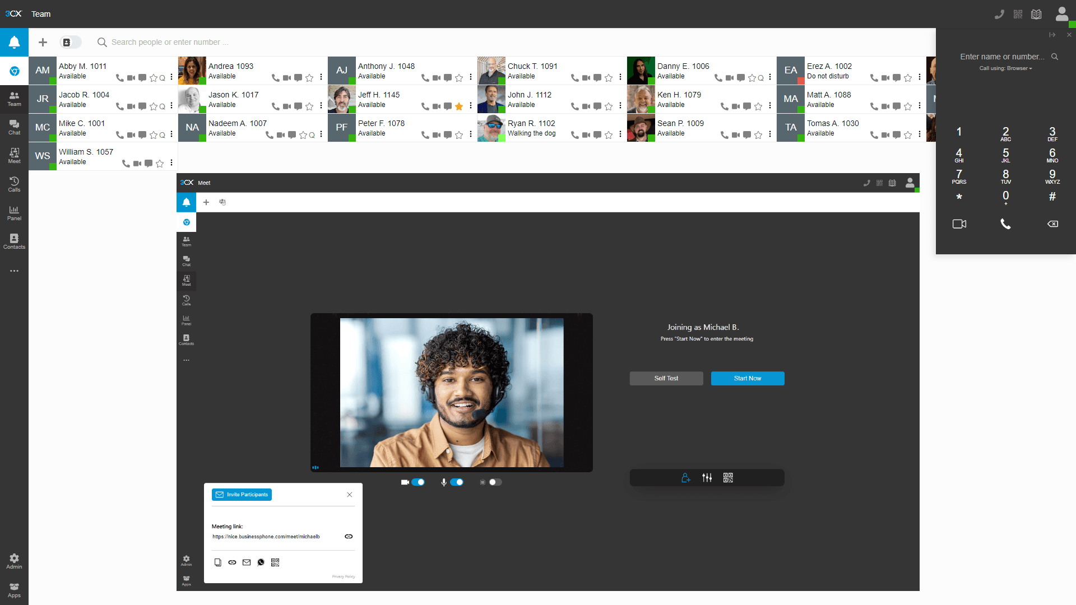
Task: Click the add participant icon
Action: [x=685, y=478]
